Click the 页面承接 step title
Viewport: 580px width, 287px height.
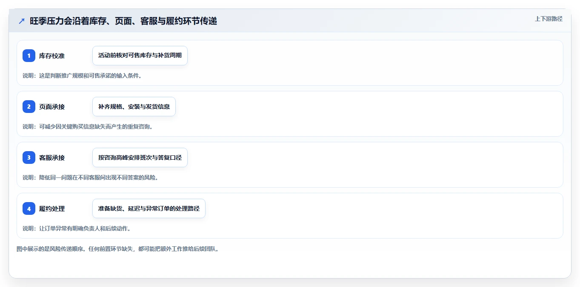[52, 107]
